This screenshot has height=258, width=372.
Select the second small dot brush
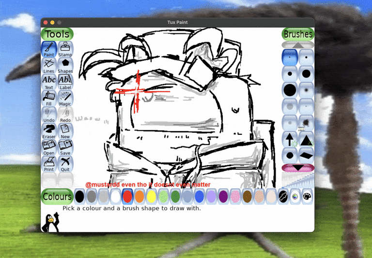click(x=306, y=57)
